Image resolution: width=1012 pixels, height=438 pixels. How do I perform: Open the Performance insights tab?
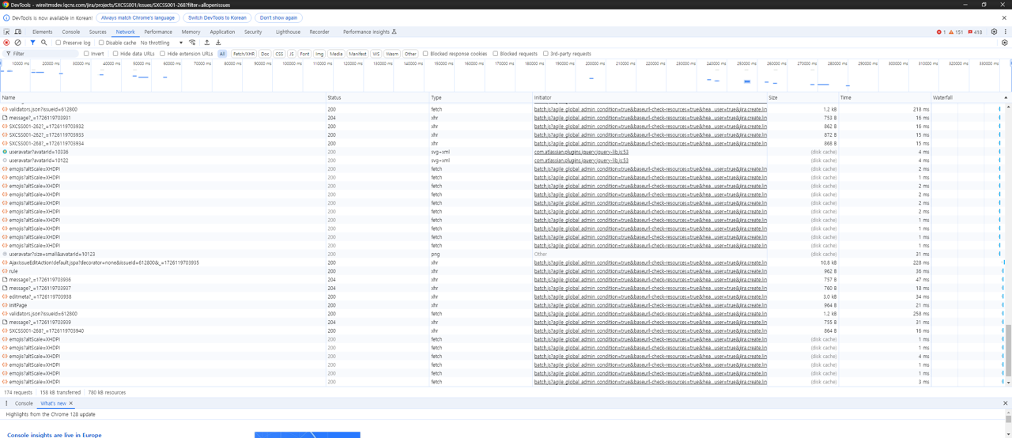tap(370, 32)
